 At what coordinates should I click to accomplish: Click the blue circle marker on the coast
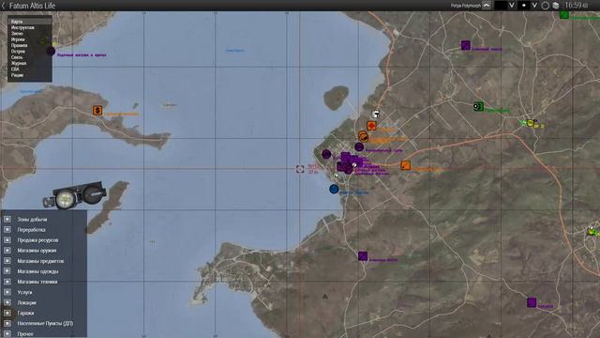point(334,189)
